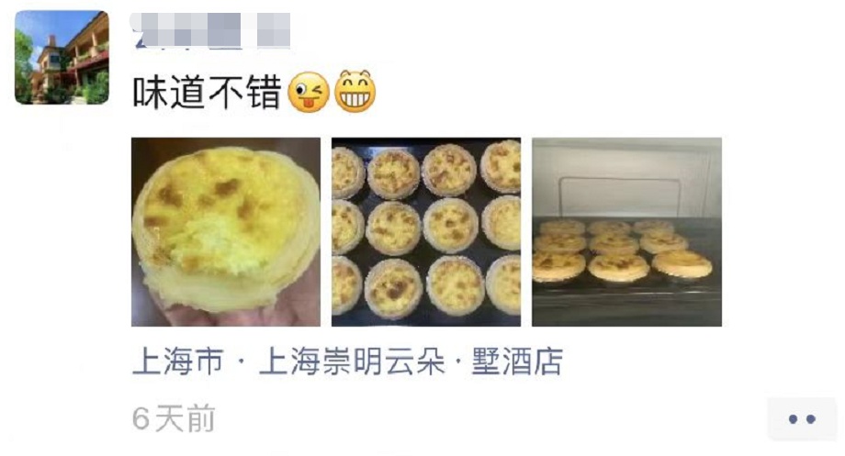Screen dimensions: 845x456
Task: Open the 上海崇明云朵·墅酒店 location link
Action: [x=411, y=361]
